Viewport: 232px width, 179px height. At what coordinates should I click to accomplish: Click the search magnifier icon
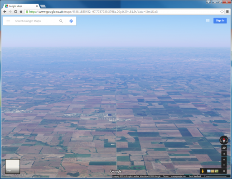61,21
